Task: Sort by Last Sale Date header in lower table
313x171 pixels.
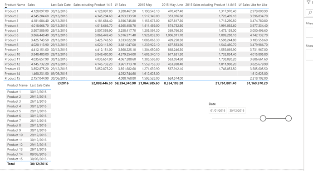Action: click(40, 85)
